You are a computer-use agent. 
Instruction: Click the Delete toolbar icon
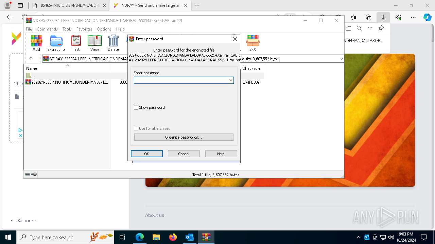113,43
